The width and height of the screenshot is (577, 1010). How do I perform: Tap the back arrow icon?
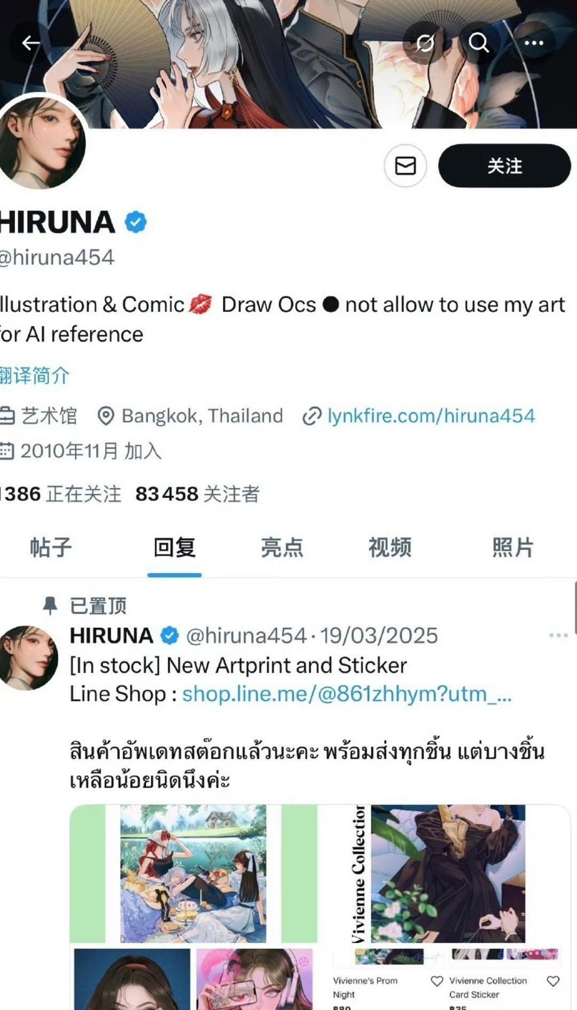pyautogui.click(x=30, y=43)
